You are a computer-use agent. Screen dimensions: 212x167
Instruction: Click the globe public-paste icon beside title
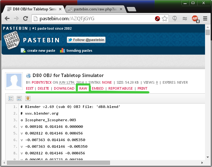(x=29, y=76)
